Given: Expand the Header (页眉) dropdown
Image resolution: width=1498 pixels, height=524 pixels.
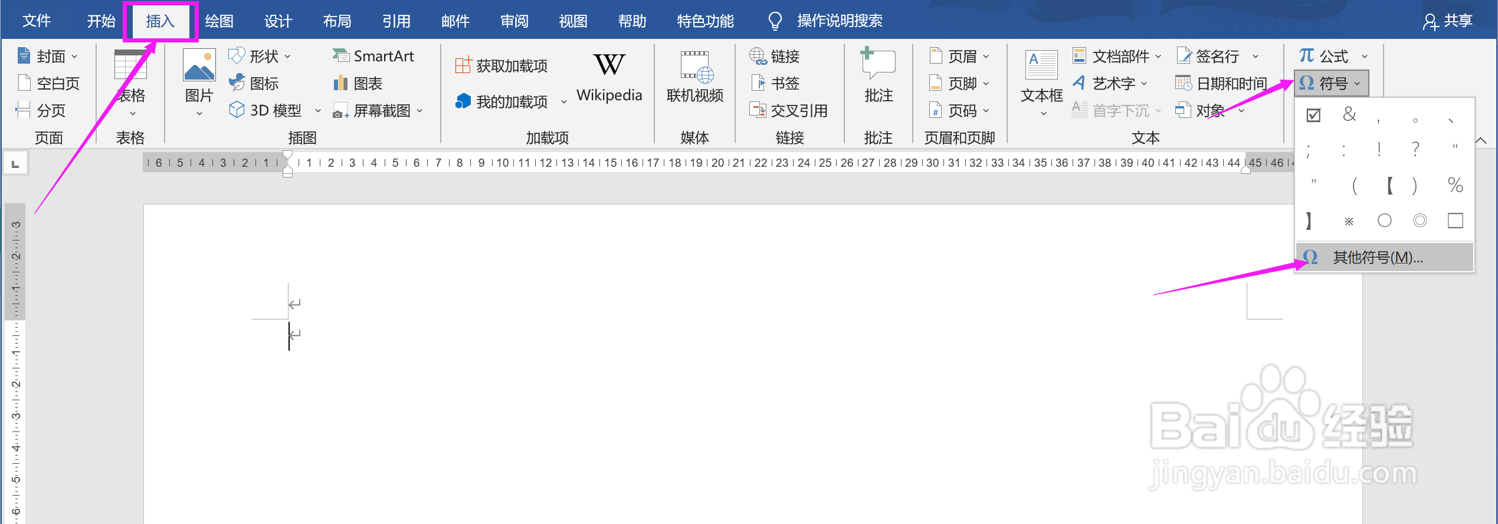Looking at the screenshot, I should point(986,57).
